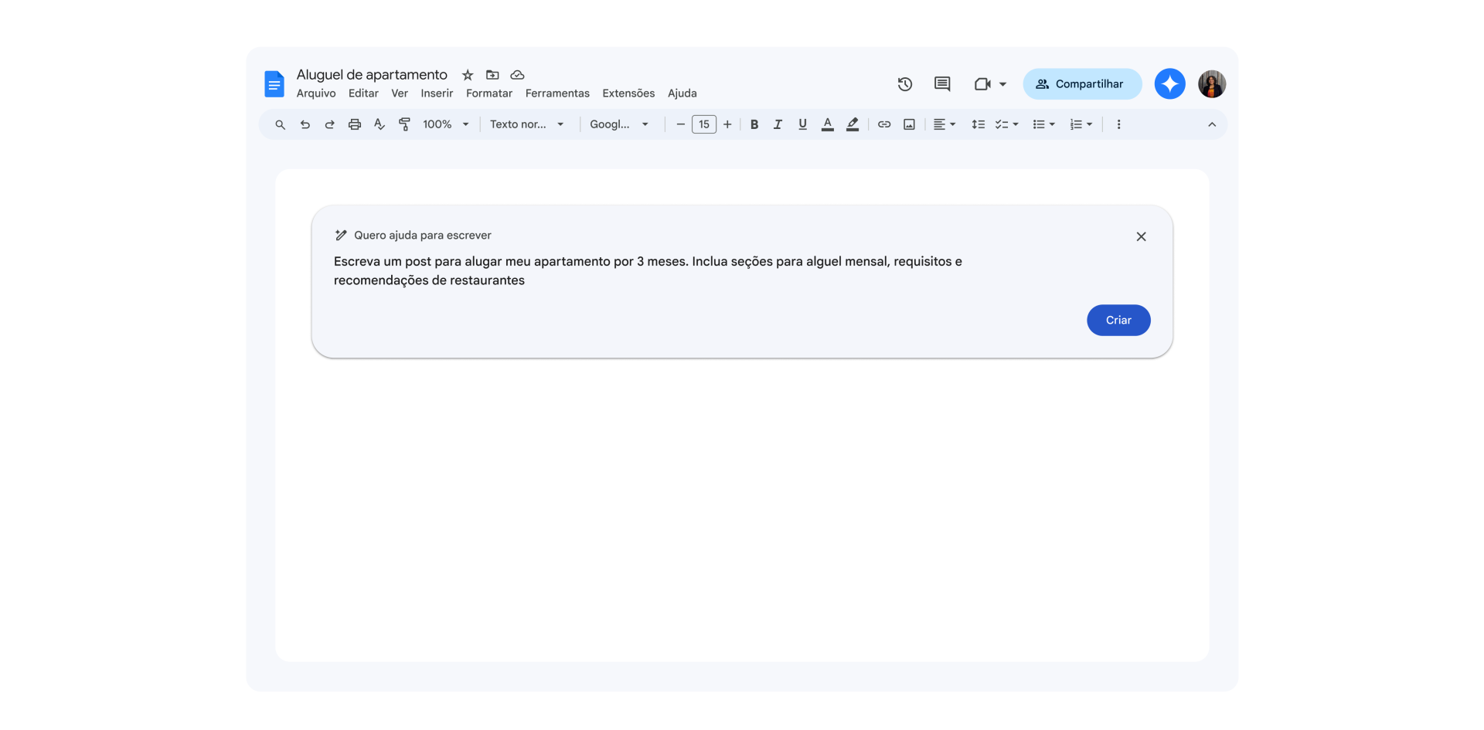Open the Ferramentas menu
The image size is (1484, 730).
(x=557, y=93)
